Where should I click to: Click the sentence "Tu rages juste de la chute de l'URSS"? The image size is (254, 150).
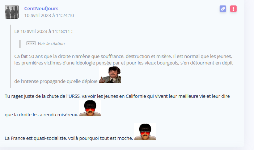click(42, 96)
